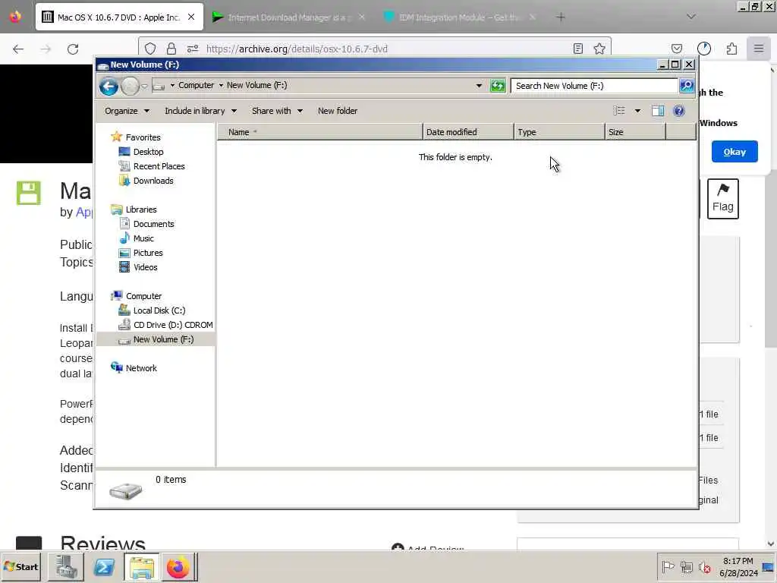Screen dimensions: 777x583
Task: Open the Pictures library
Action: (148, 252)
